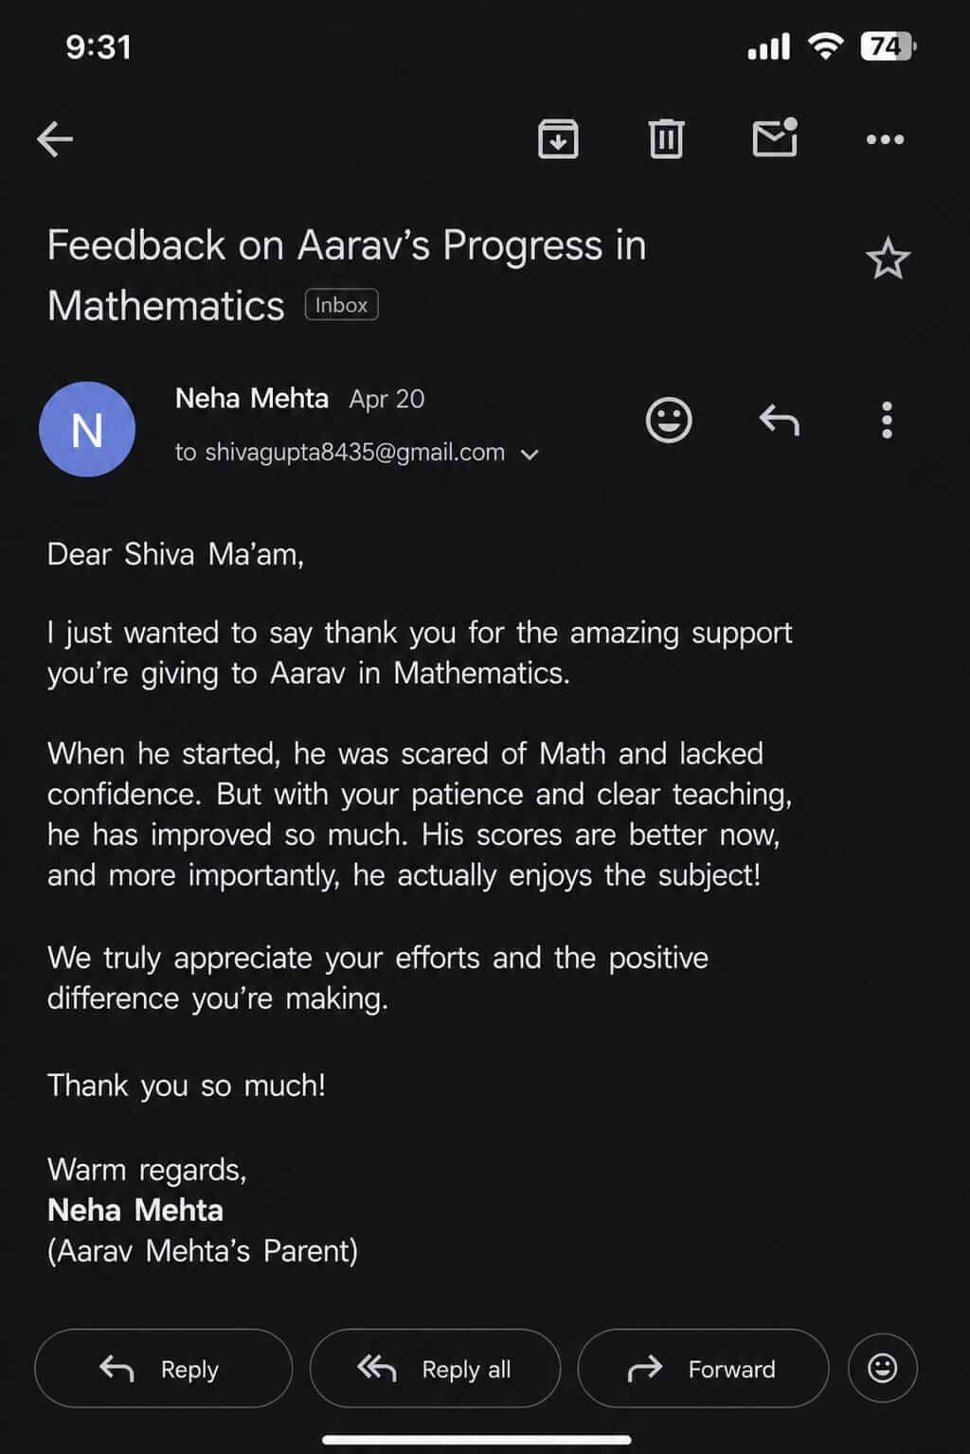Star the Feedback on Aarav's Progress email
The height and width of the screenshot is (1454, 970).
(888, 259)
